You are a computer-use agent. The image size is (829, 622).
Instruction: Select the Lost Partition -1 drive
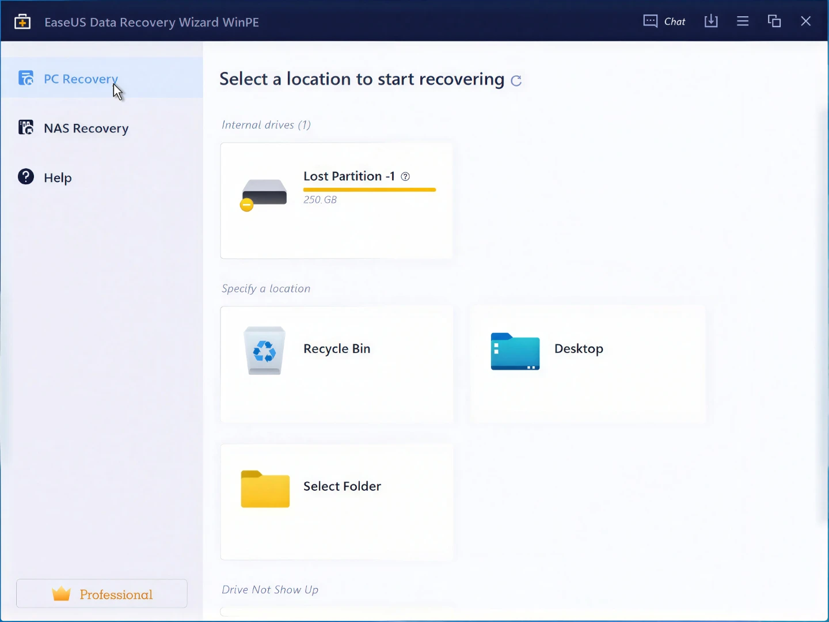337,200
